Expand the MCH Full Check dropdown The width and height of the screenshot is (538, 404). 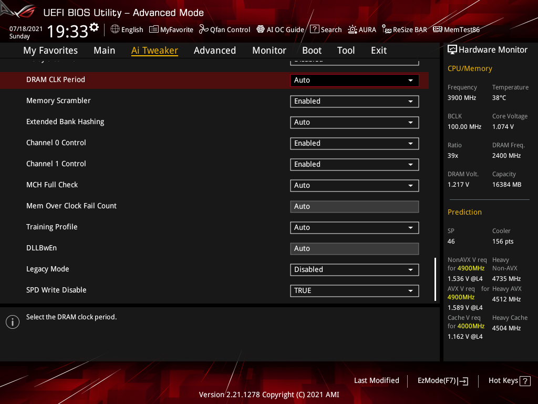[354, 185]
